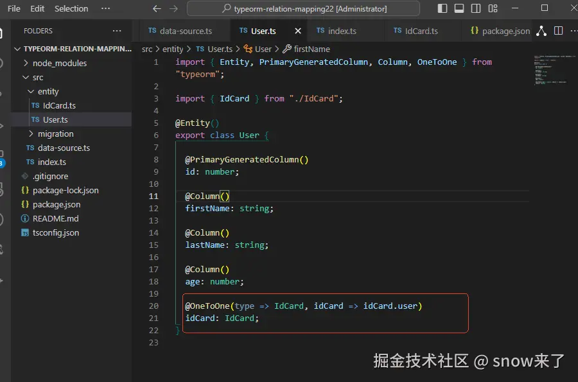The image size is (578, 382).
Task: Click the Go Back arrow in title bar
Action: (x=157, y=9)
